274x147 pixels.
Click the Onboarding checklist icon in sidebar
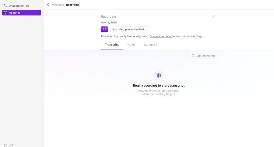click(5, 6)
